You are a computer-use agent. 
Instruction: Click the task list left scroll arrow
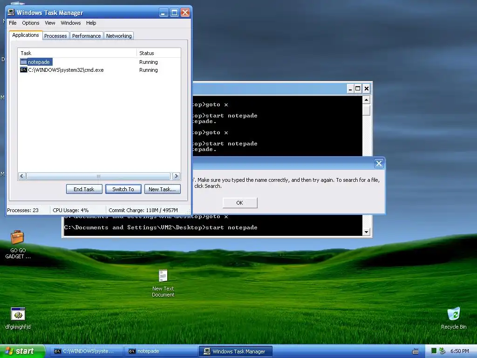[x=22, y=176]
